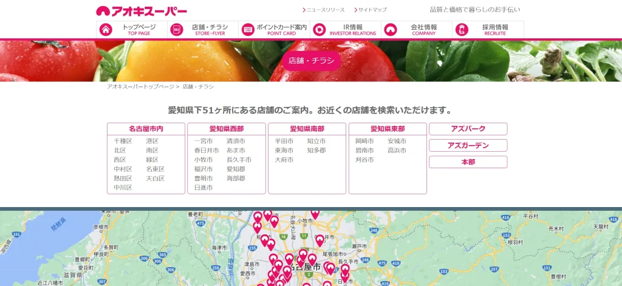Click the home icon beside トップページ
Screen dimensions: 622x286
tap(106, 30)
